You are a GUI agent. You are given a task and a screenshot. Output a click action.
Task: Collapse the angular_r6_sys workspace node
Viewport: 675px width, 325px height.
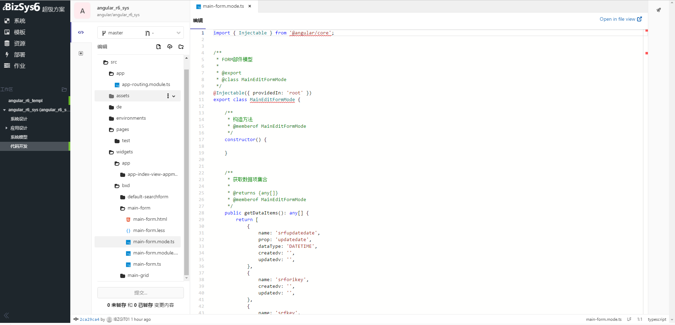pyautogui.click(x=4, y=110)
